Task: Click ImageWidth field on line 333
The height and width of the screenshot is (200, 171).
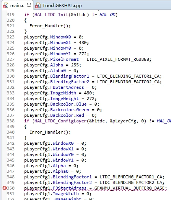Action: click(63, 93)
